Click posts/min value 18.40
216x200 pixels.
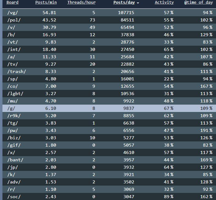point(49,49)
